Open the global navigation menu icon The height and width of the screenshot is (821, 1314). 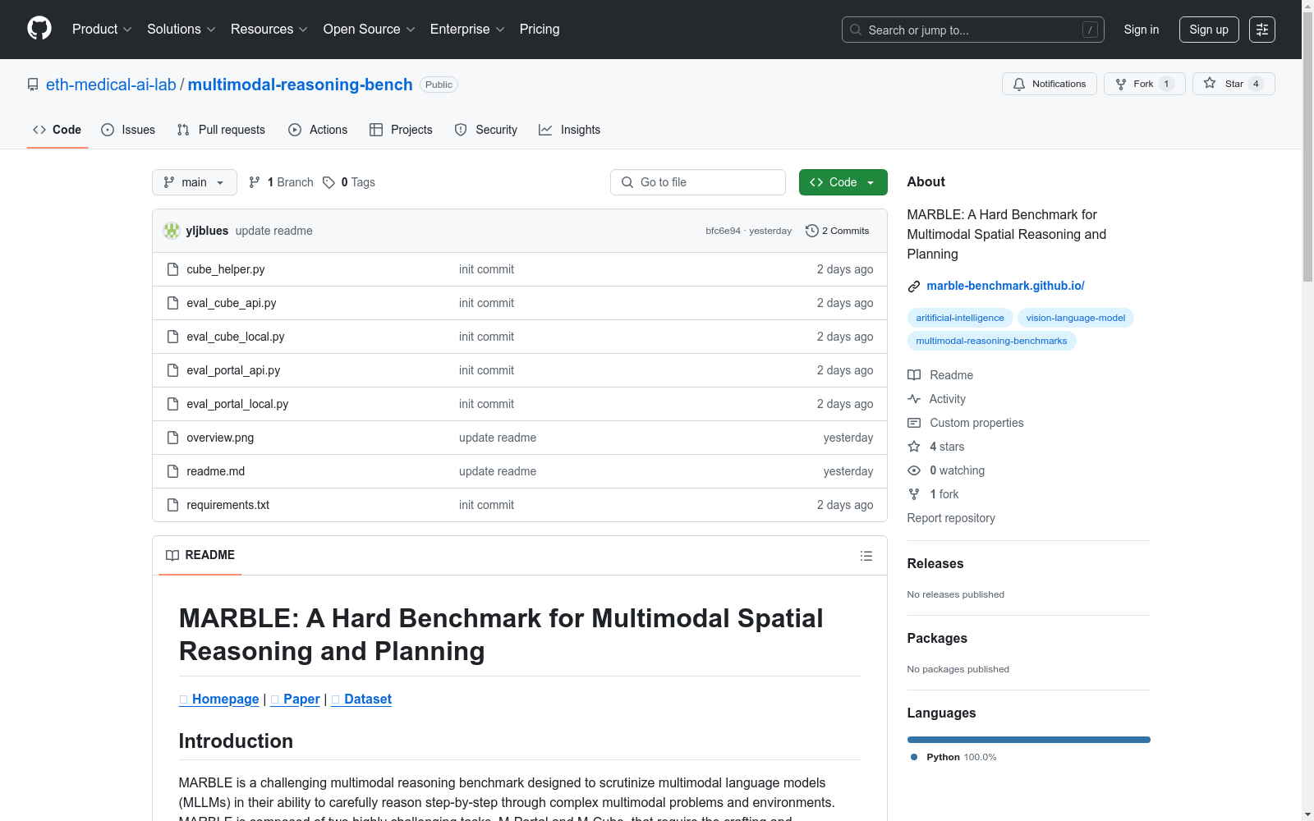pos(1262,30)
